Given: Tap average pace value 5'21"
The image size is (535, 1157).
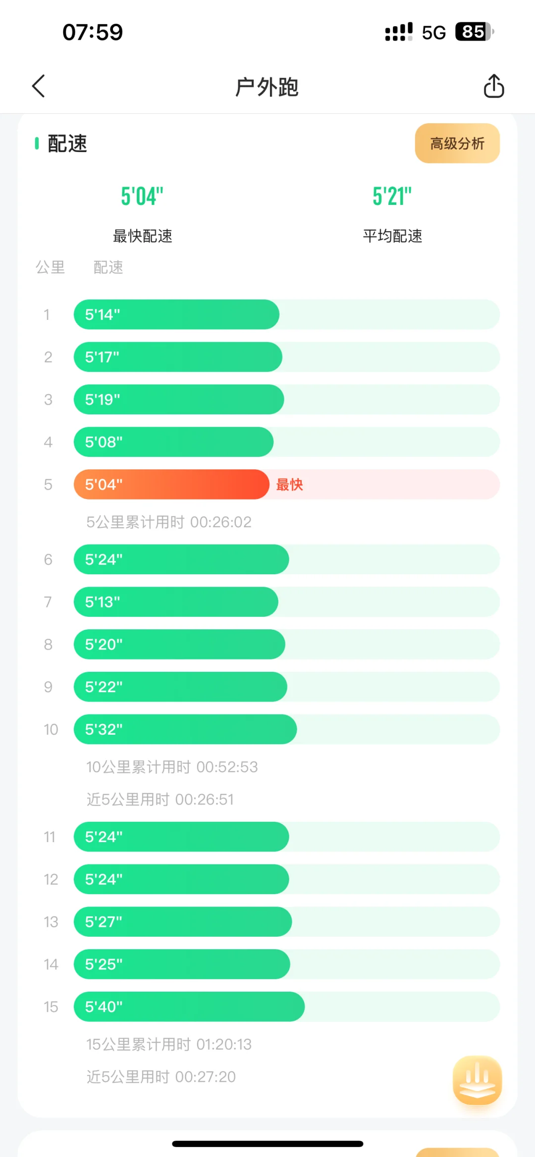Looking at the screenshot, I should pyautogui.click(x=392, y=197).
